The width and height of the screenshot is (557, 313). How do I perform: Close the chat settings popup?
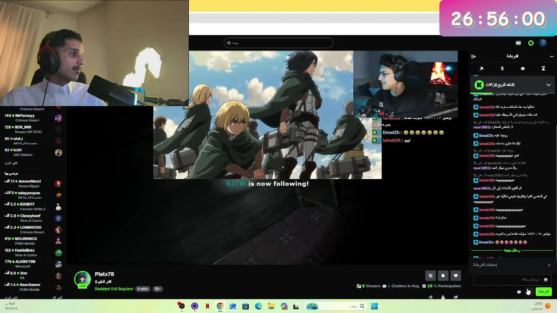[549, 265]
